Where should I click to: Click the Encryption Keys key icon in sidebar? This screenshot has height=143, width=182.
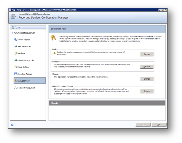click(x=16, y=81)
